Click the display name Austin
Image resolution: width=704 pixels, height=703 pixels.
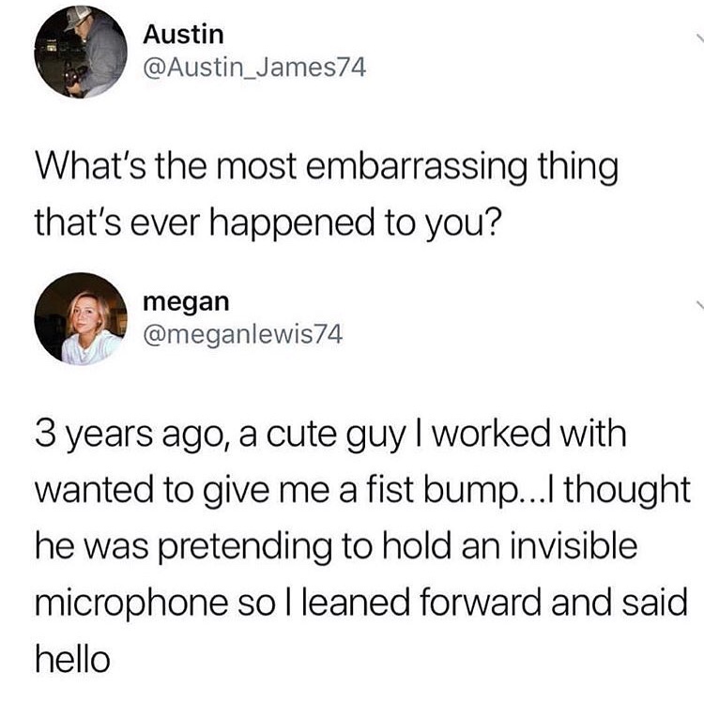(x=183, y=34)
